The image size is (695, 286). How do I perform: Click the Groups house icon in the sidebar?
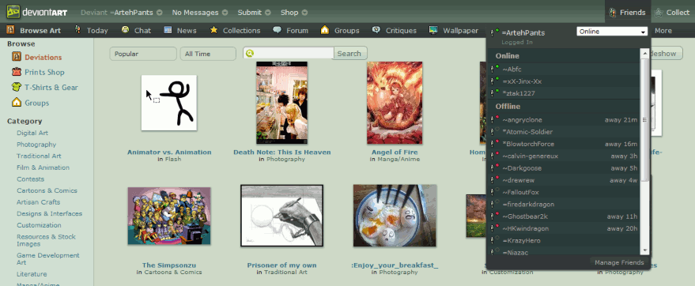tap(17, 102)
